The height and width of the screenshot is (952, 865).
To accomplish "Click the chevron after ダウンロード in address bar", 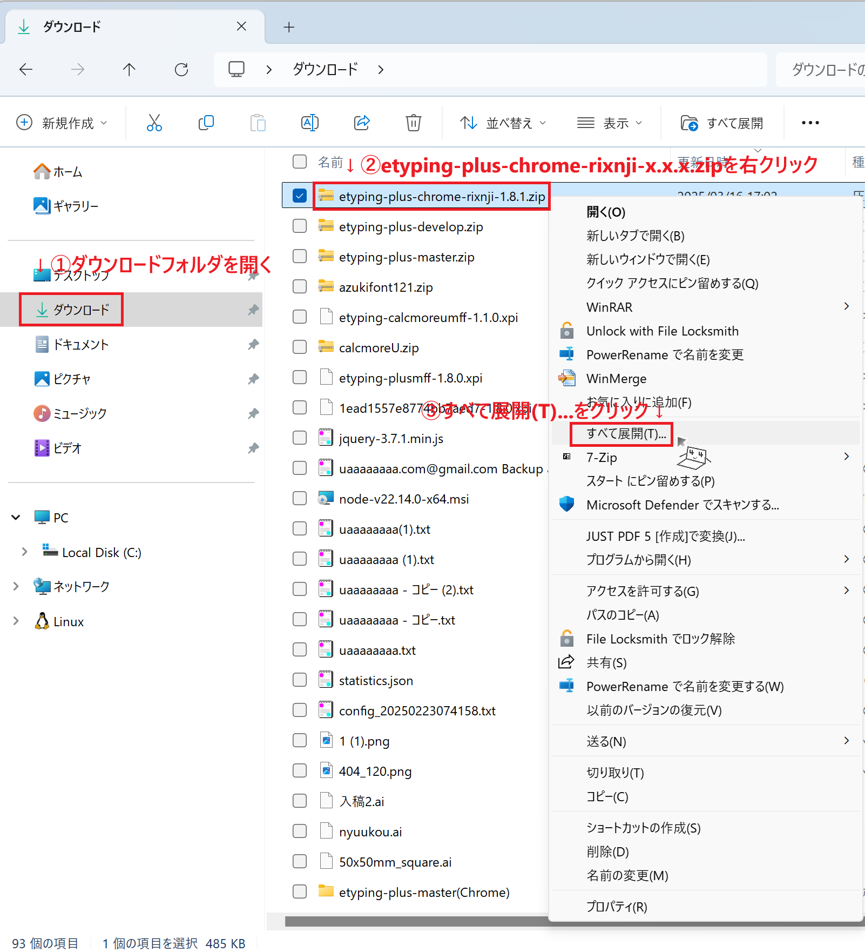I will tap(381, 69).
